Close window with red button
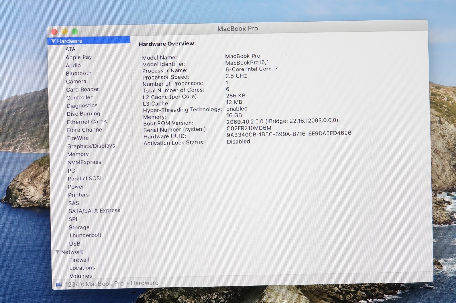The width and height of the screenshot is (456, 303). (54, 32)
